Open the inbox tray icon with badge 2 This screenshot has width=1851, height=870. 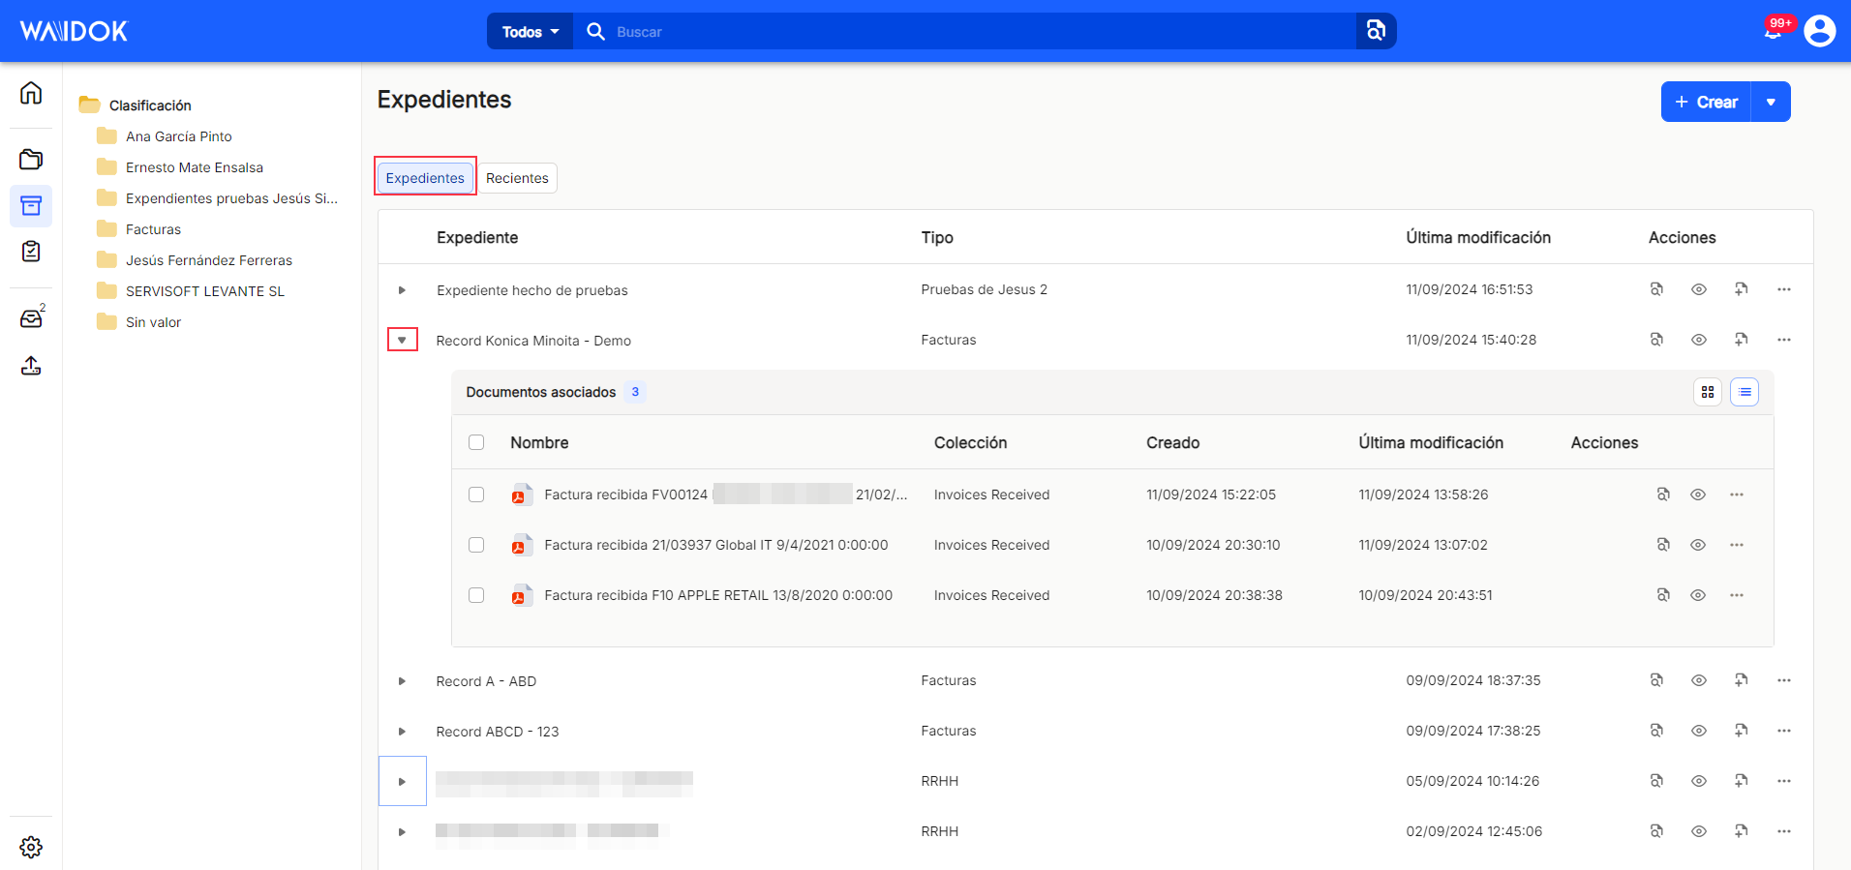coord(31,317)
